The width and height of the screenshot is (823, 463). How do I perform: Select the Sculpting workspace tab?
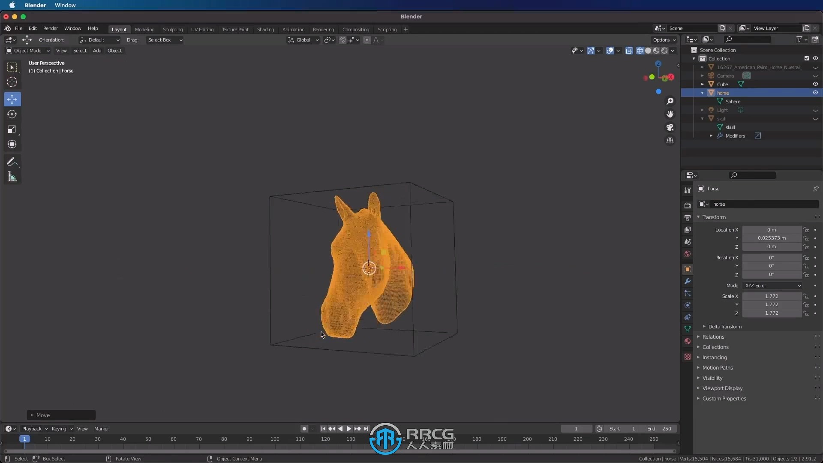pyautogui.click(x=172, y=30)
